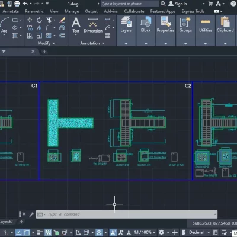Click the Plot printer icon
The width and height of the screenshot is (237, 237).
pos(17,4)
